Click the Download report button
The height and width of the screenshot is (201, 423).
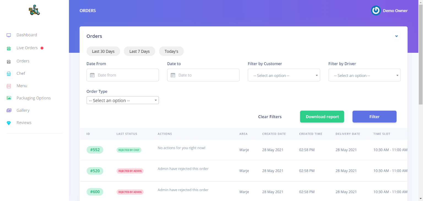[322, 117]
